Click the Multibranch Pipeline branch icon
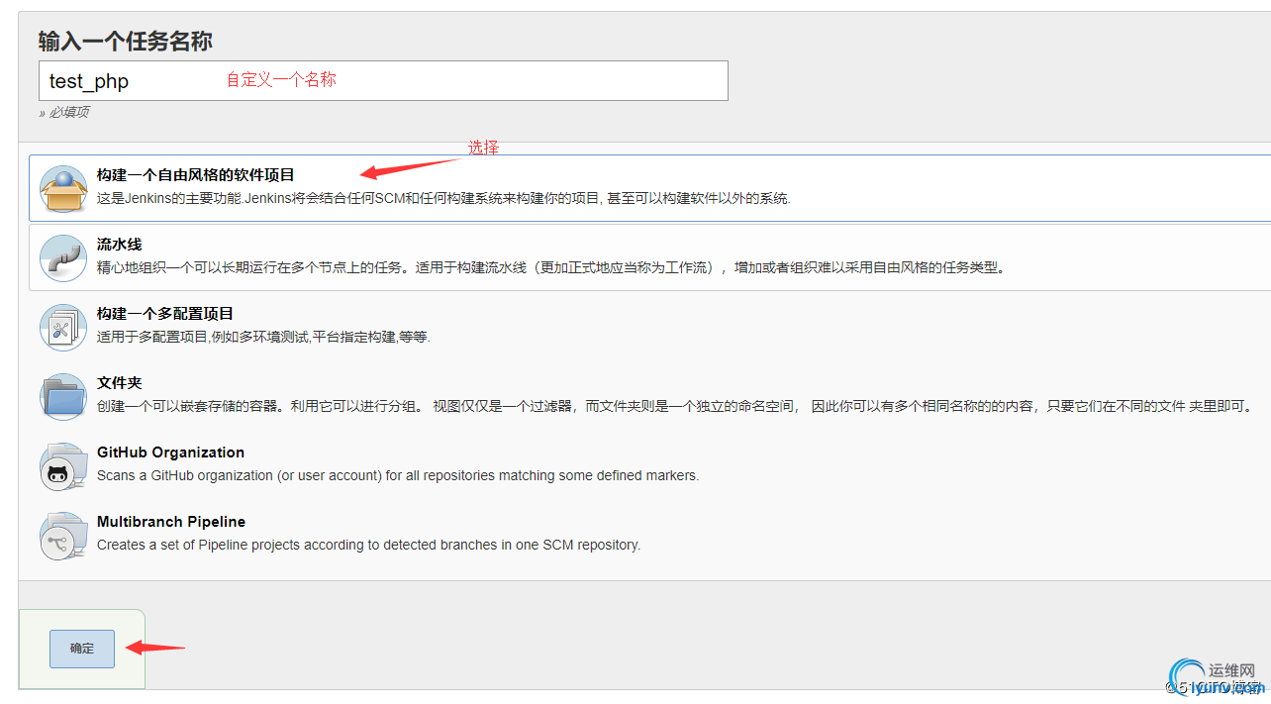1271x704 pixels. [x=63, y=535]
